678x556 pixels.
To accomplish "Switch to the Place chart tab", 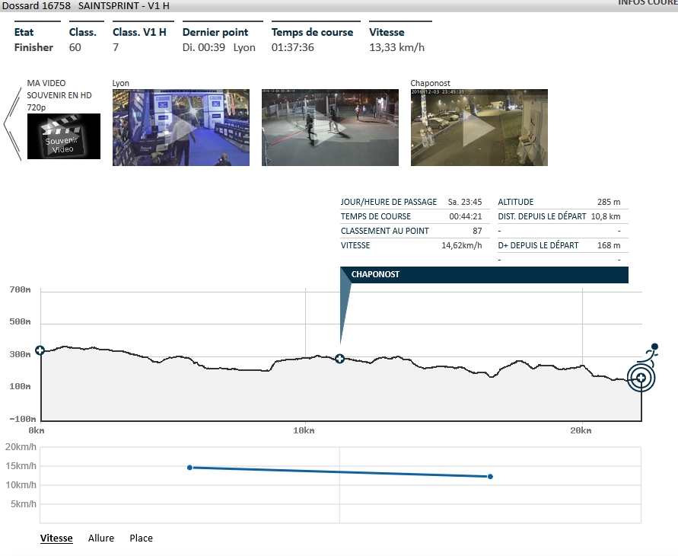I will coord(141,538).
